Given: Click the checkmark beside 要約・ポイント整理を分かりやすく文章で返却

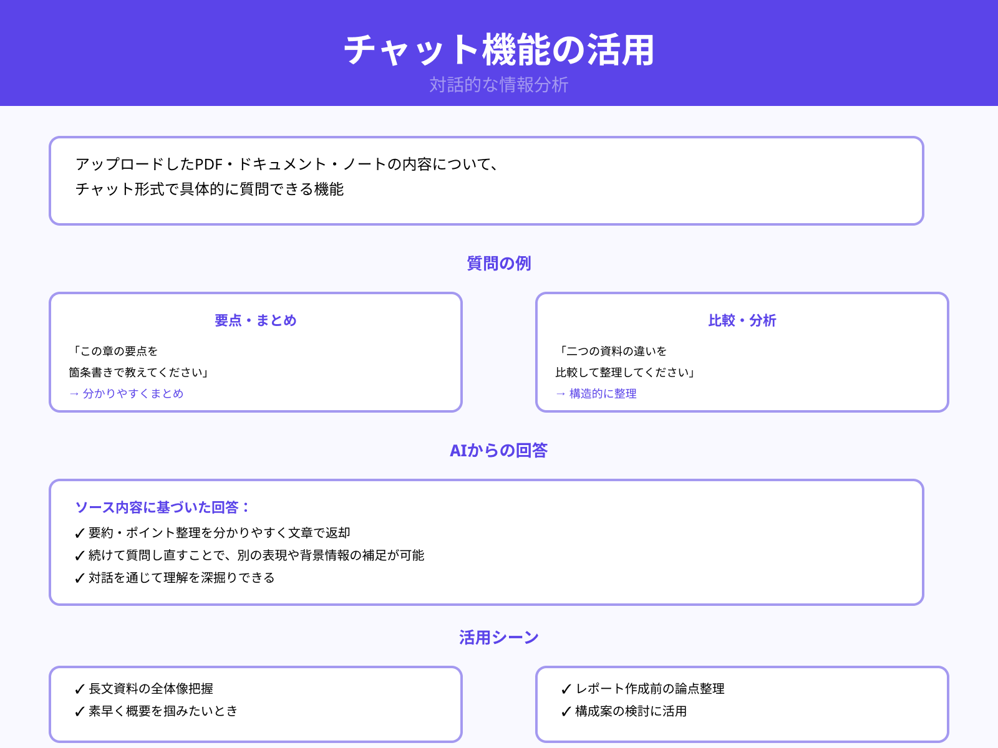Looking at the screenshot, I should coord(79,532).
